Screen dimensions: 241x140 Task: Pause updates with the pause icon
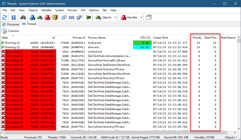tap(14, 17)
